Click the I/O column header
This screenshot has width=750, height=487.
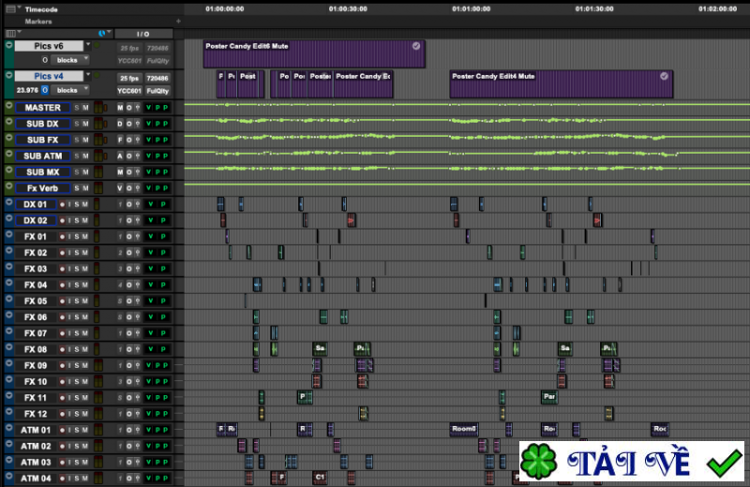[142, 33]
